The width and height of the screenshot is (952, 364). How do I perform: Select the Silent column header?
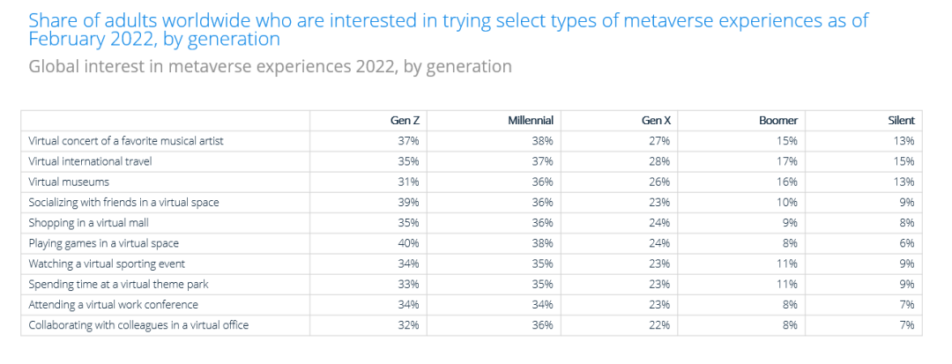(901, 120)
